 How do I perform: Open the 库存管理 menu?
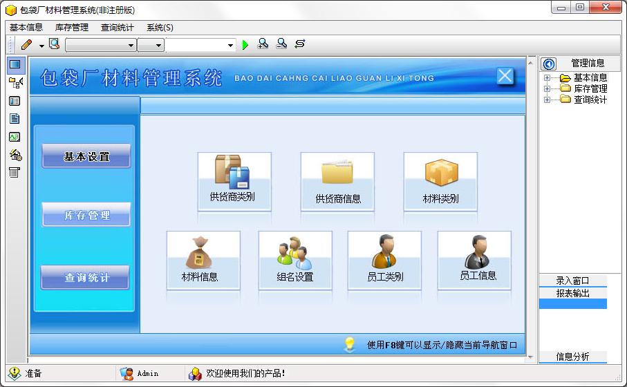pos(72,27)
